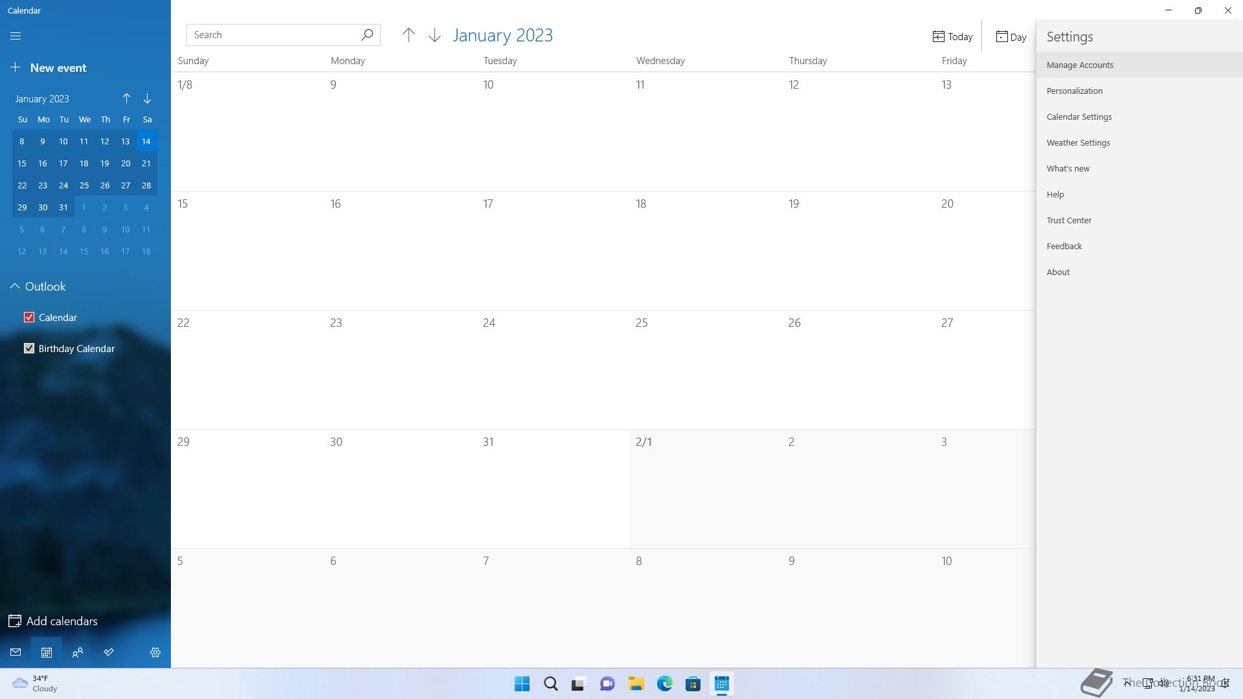This screenshot has width=1243, height=699.
Task: Open Personalization settings
Action: click(1139, 91)
